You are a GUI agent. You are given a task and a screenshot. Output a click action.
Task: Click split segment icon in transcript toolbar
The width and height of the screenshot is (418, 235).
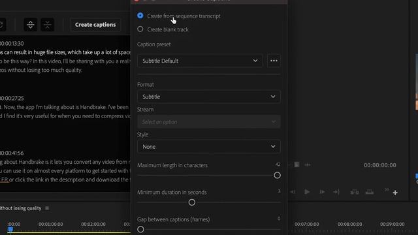pos(31,25)
